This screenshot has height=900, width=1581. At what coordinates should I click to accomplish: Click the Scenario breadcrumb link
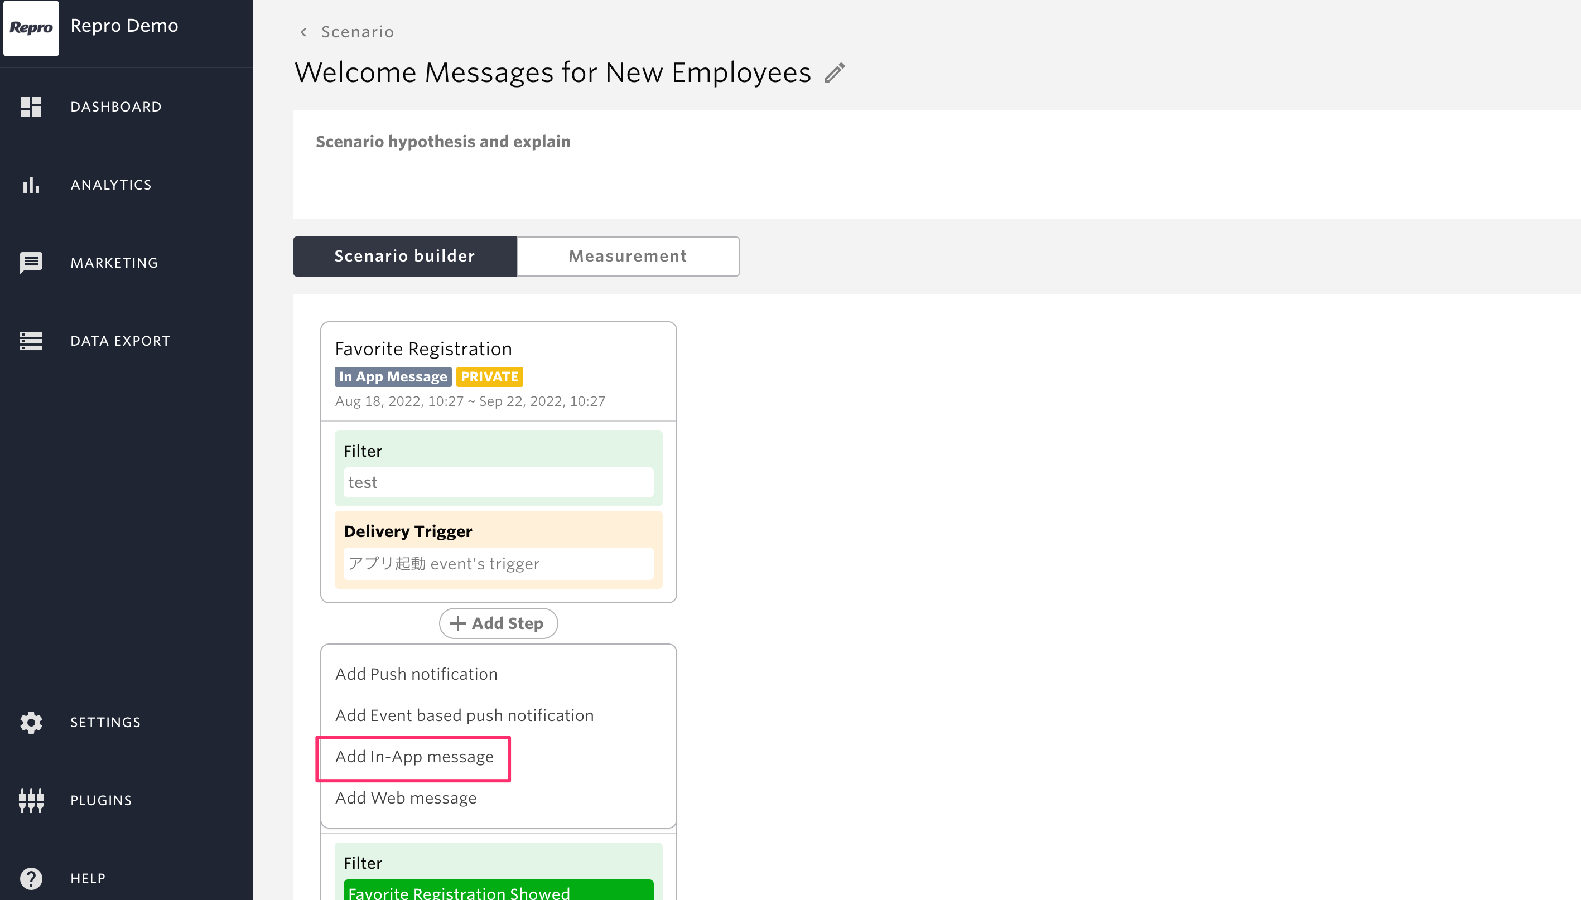coord(358,32)
